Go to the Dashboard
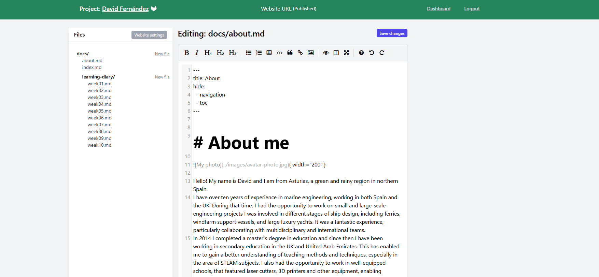 coord(438,9)
